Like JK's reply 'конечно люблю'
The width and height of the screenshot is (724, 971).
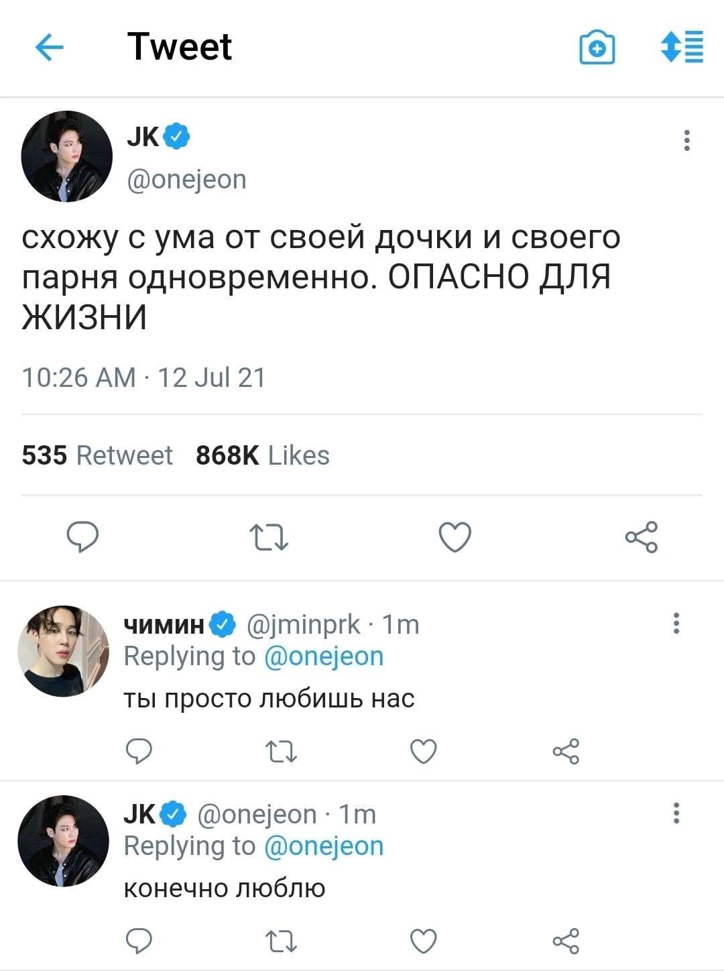(423, 941)
